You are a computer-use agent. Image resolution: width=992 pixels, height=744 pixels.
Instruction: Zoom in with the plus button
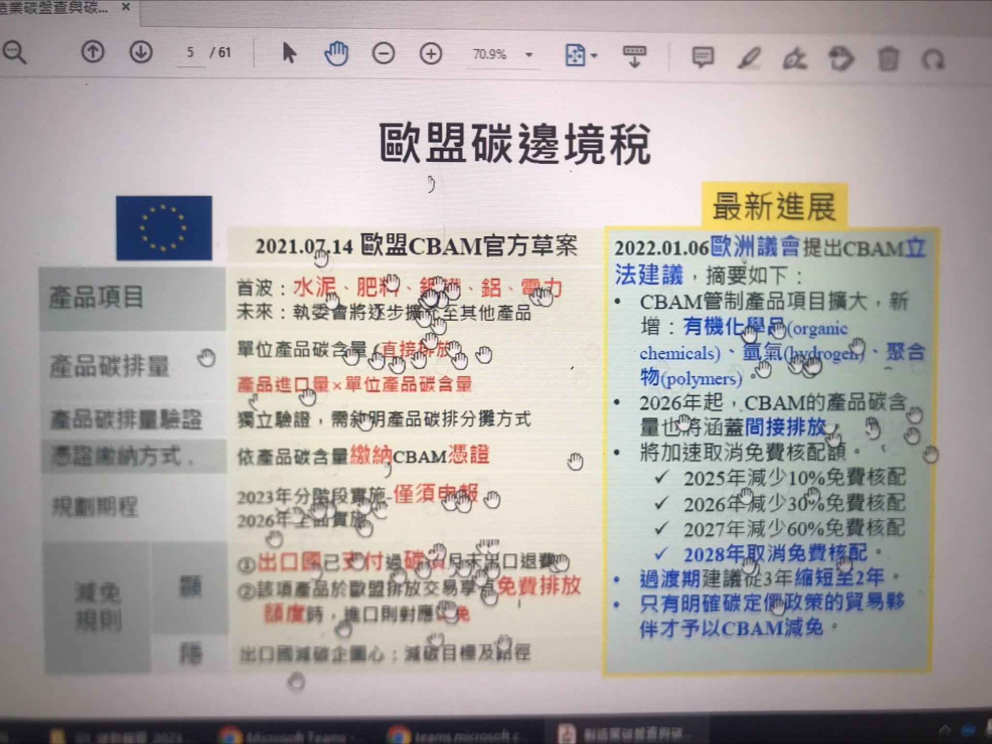pos(431,54)
